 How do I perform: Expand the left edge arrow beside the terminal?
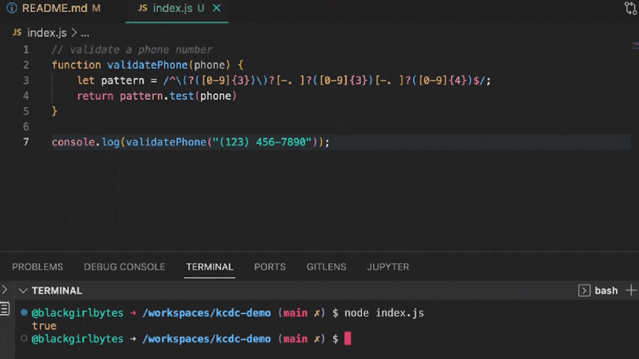click(x=4, y=290)
